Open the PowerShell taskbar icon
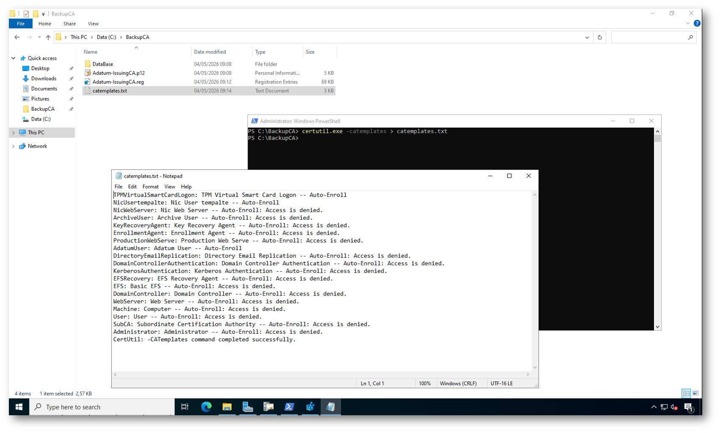Viewport: 720px width, 433px height. click(x=289, y=407)
